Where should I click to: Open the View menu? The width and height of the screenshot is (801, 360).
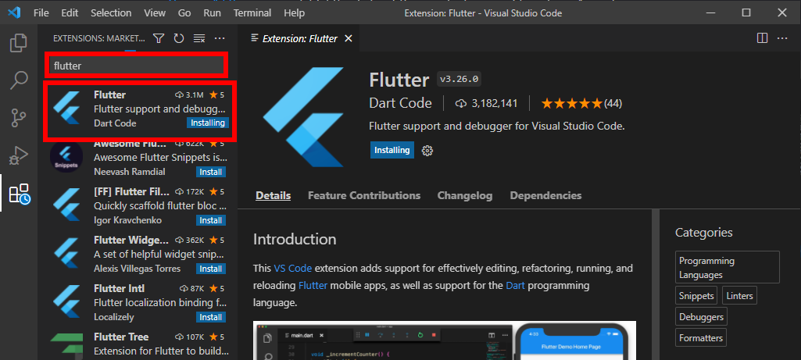pos(155,12)
